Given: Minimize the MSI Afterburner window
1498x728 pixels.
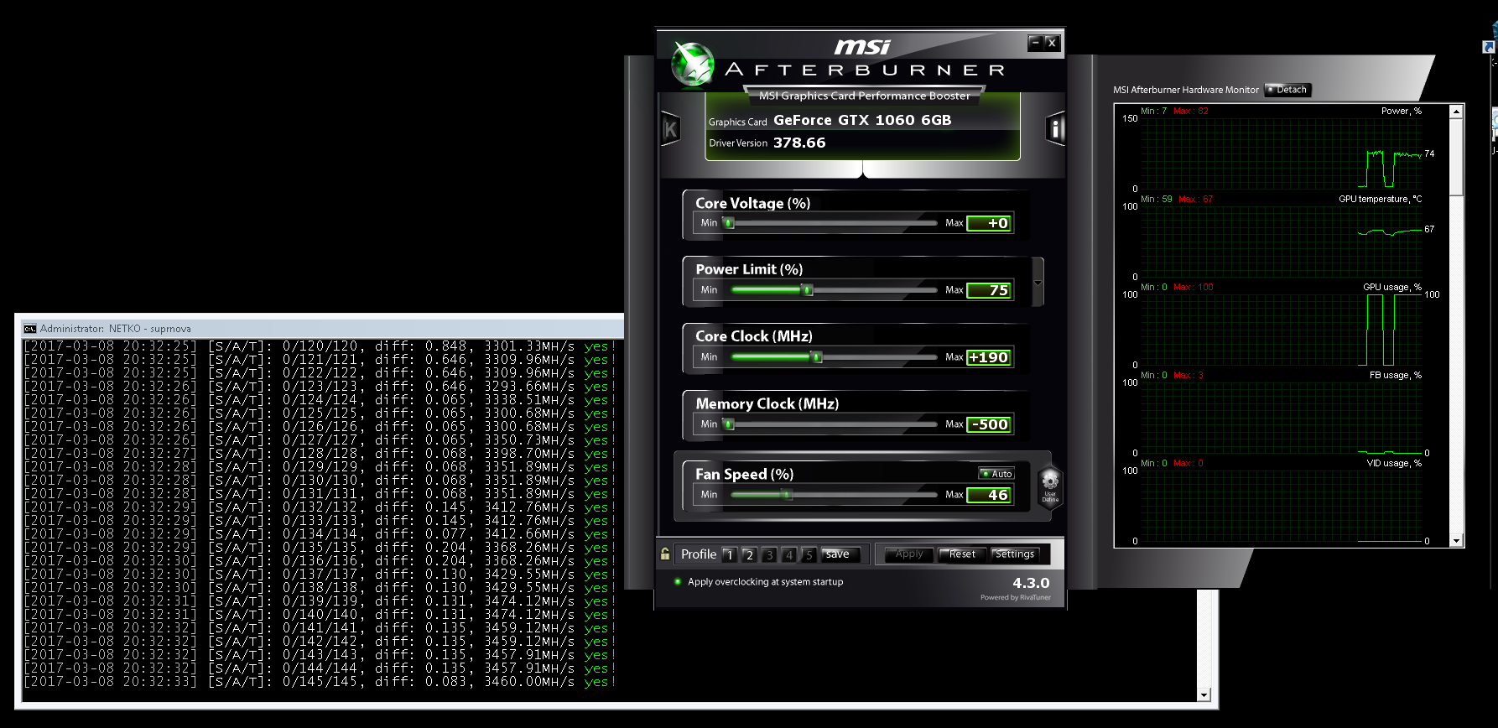Looking at the screenshot, I should coord(1036,43).
